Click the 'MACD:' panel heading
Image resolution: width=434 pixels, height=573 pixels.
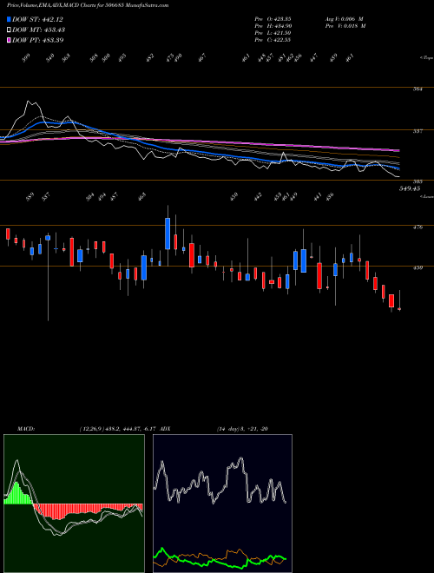(26, 429)
